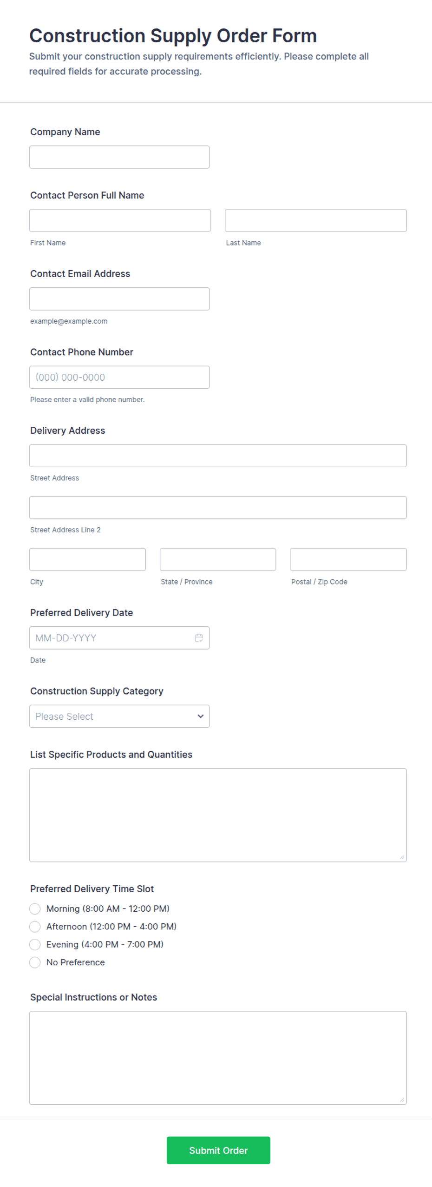Click the Street Address input
The image size is (432, 1187).
(x=218, y=456)
